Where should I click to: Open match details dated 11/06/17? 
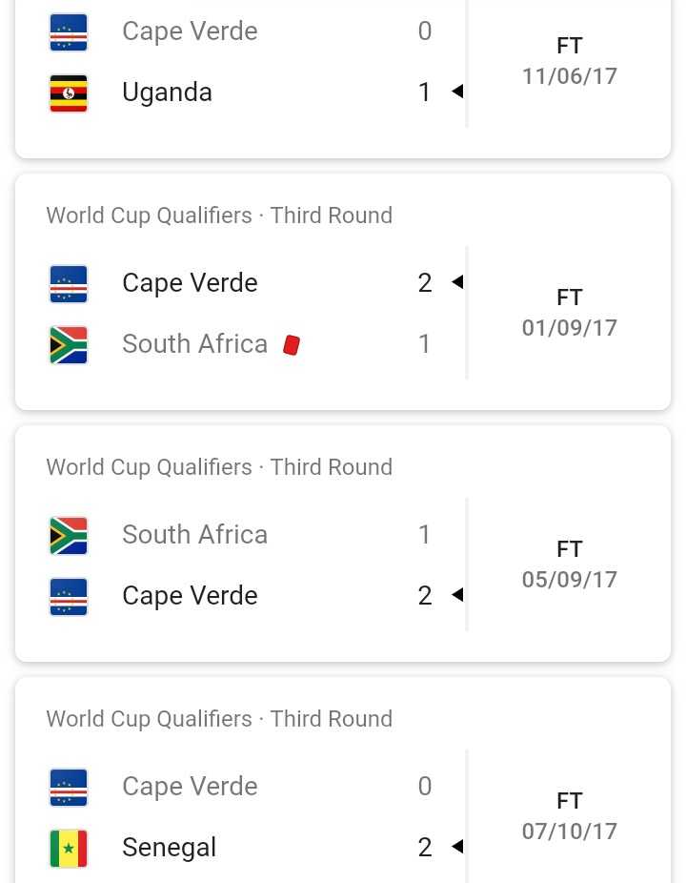(x=570, y=61)
